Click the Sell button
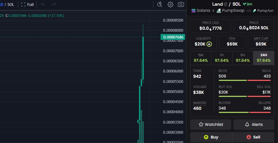Screen dimensions: 278x143 tap(253, 137)
